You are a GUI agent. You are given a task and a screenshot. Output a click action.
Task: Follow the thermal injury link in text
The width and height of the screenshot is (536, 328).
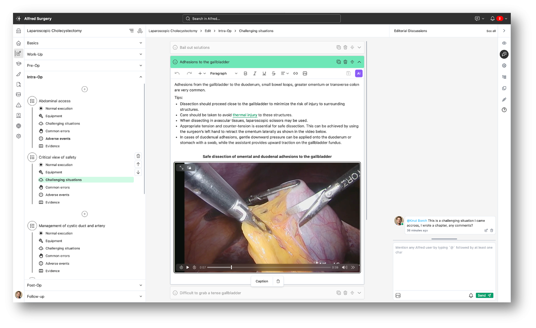coord(245,115)
